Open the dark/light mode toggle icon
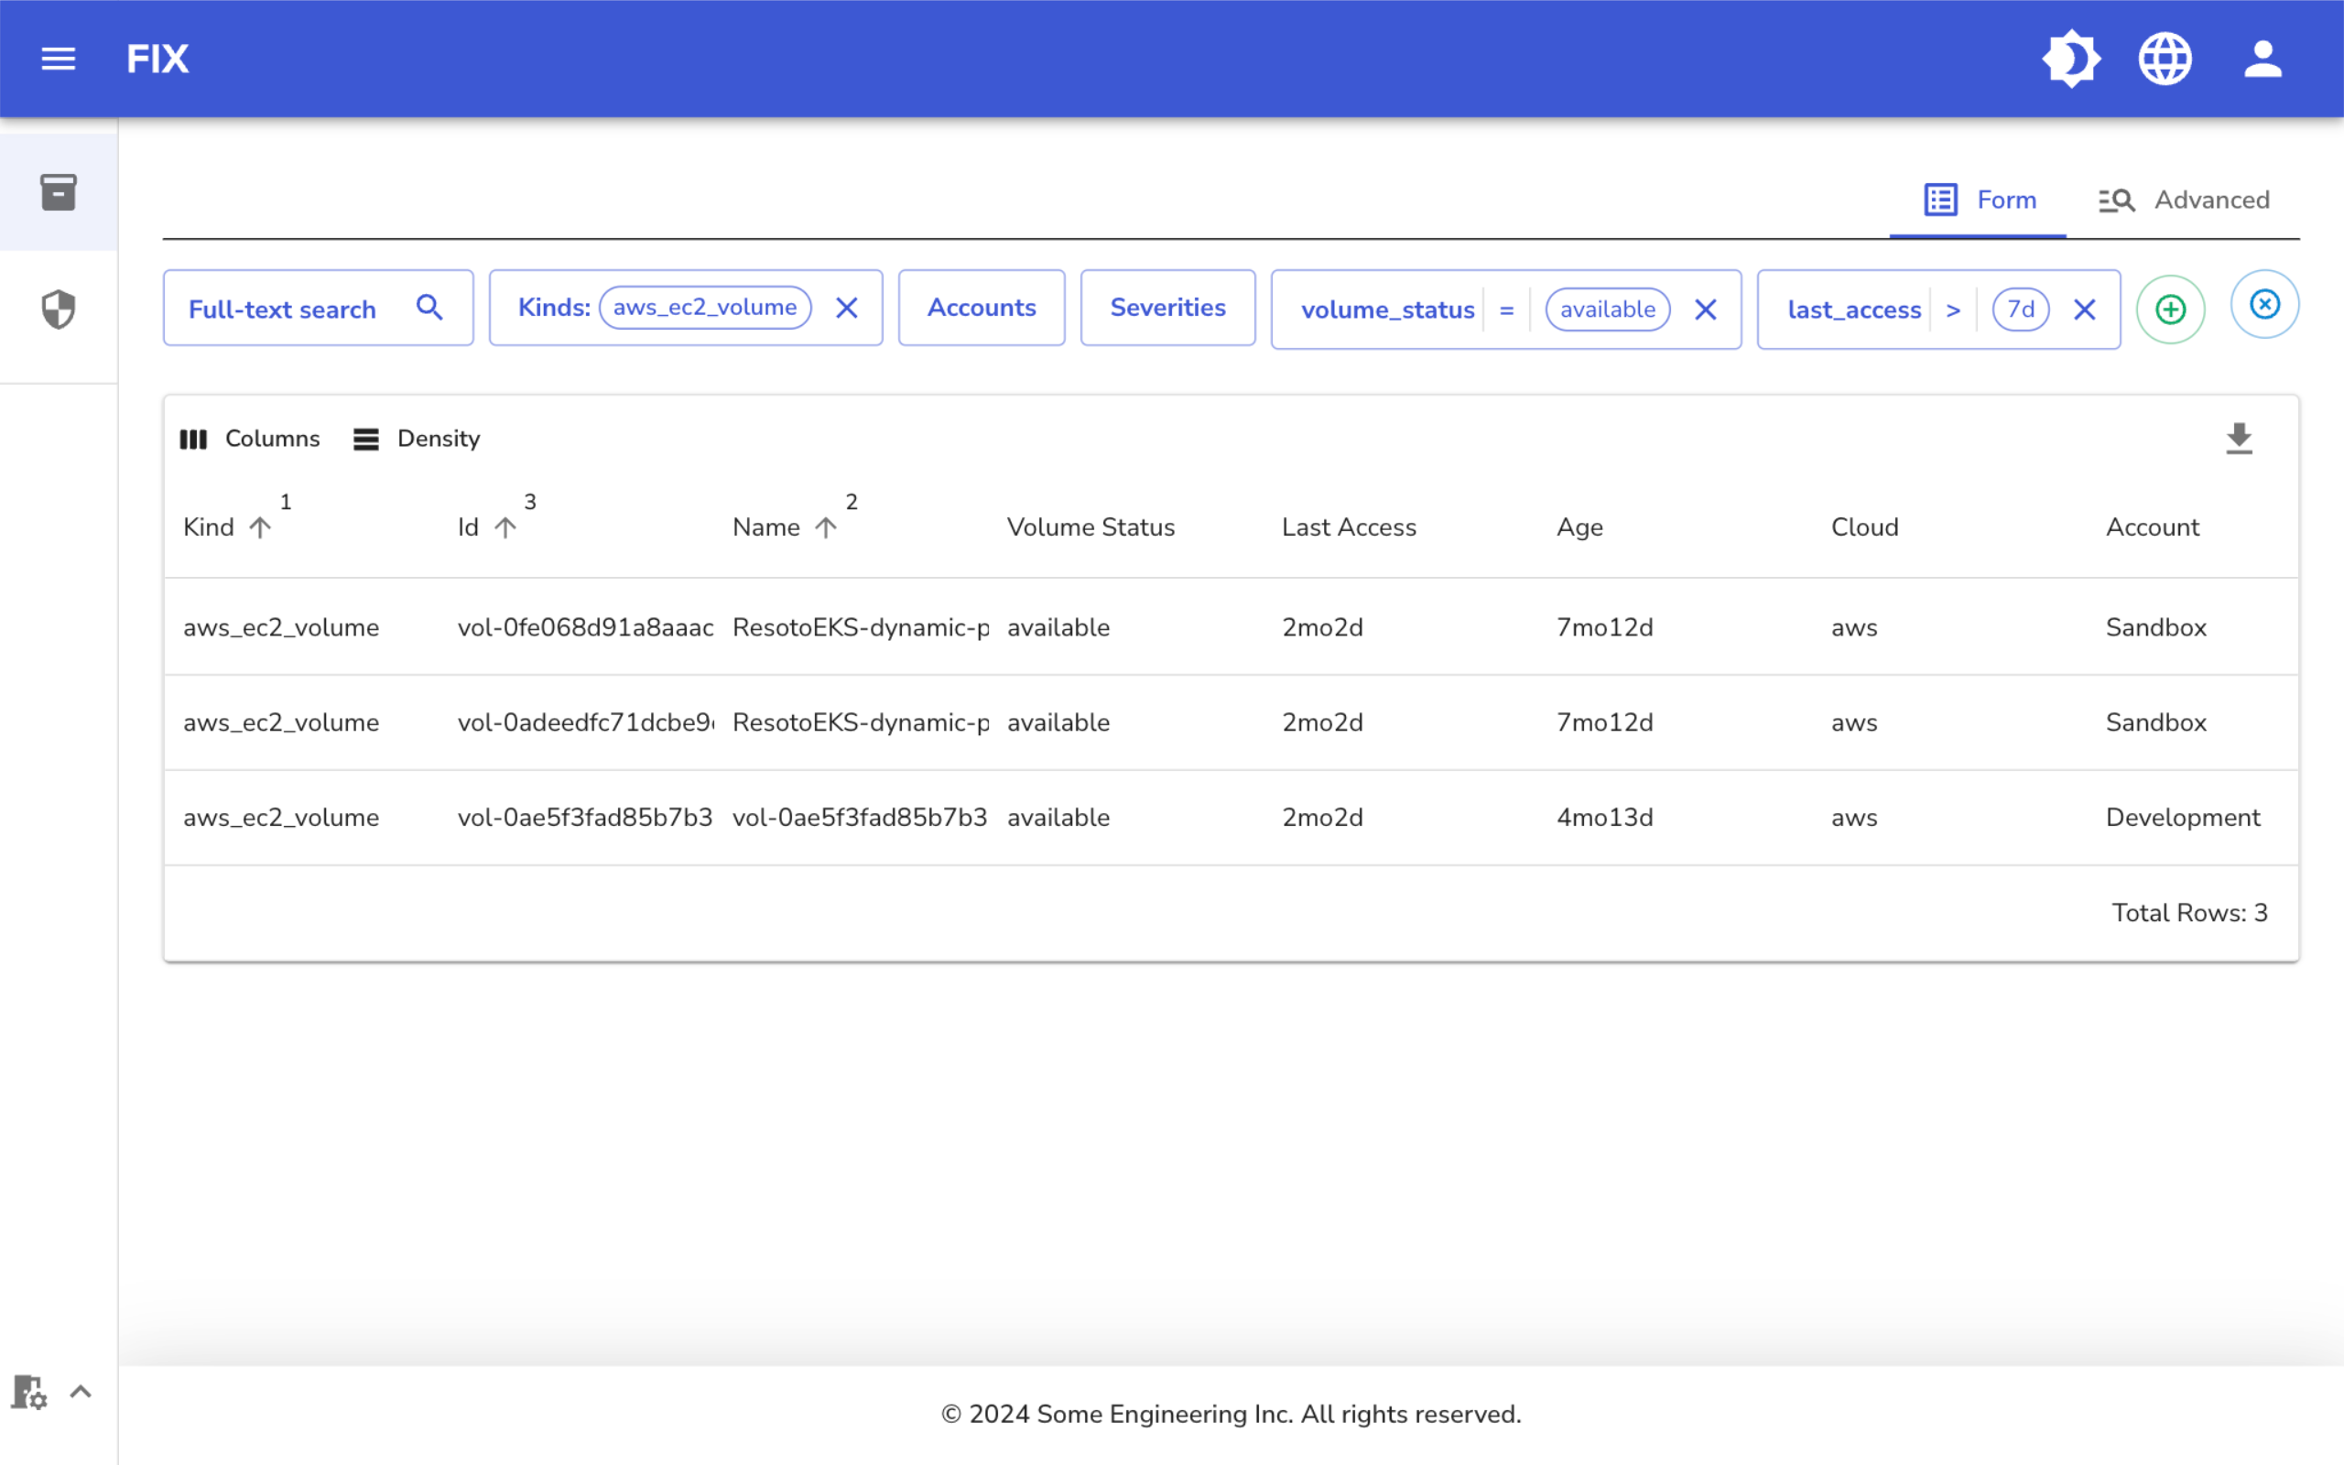This screenshot has width=2344, height=1465. click(x=2070, y=60)
